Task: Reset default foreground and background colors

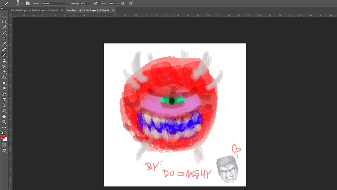Action: point(2,133)
